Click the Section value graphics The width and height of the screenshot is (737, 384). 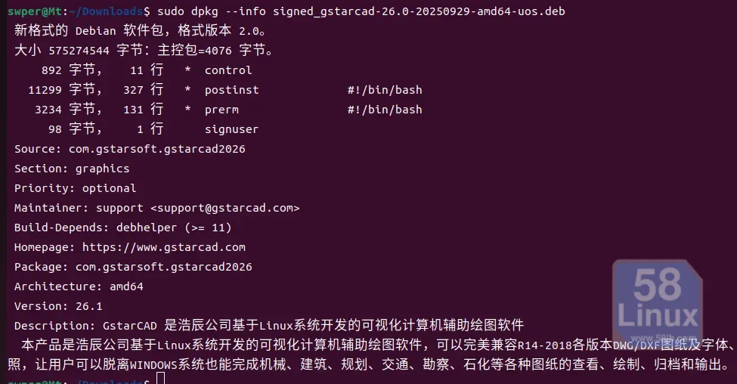pyautogui.click(x=102, y=169)
